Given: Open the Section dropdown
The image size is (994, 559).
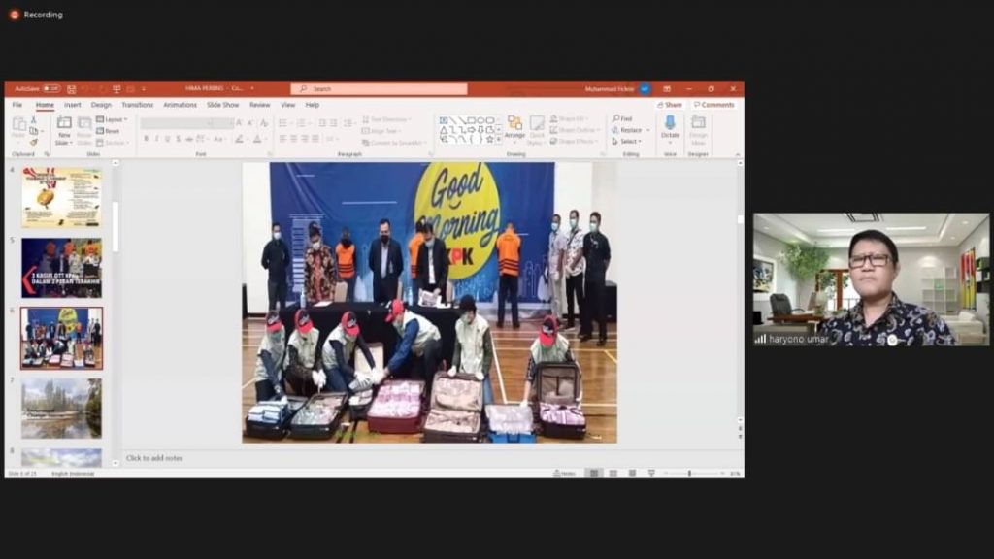Looking at the screenshot, I should 113,143.
